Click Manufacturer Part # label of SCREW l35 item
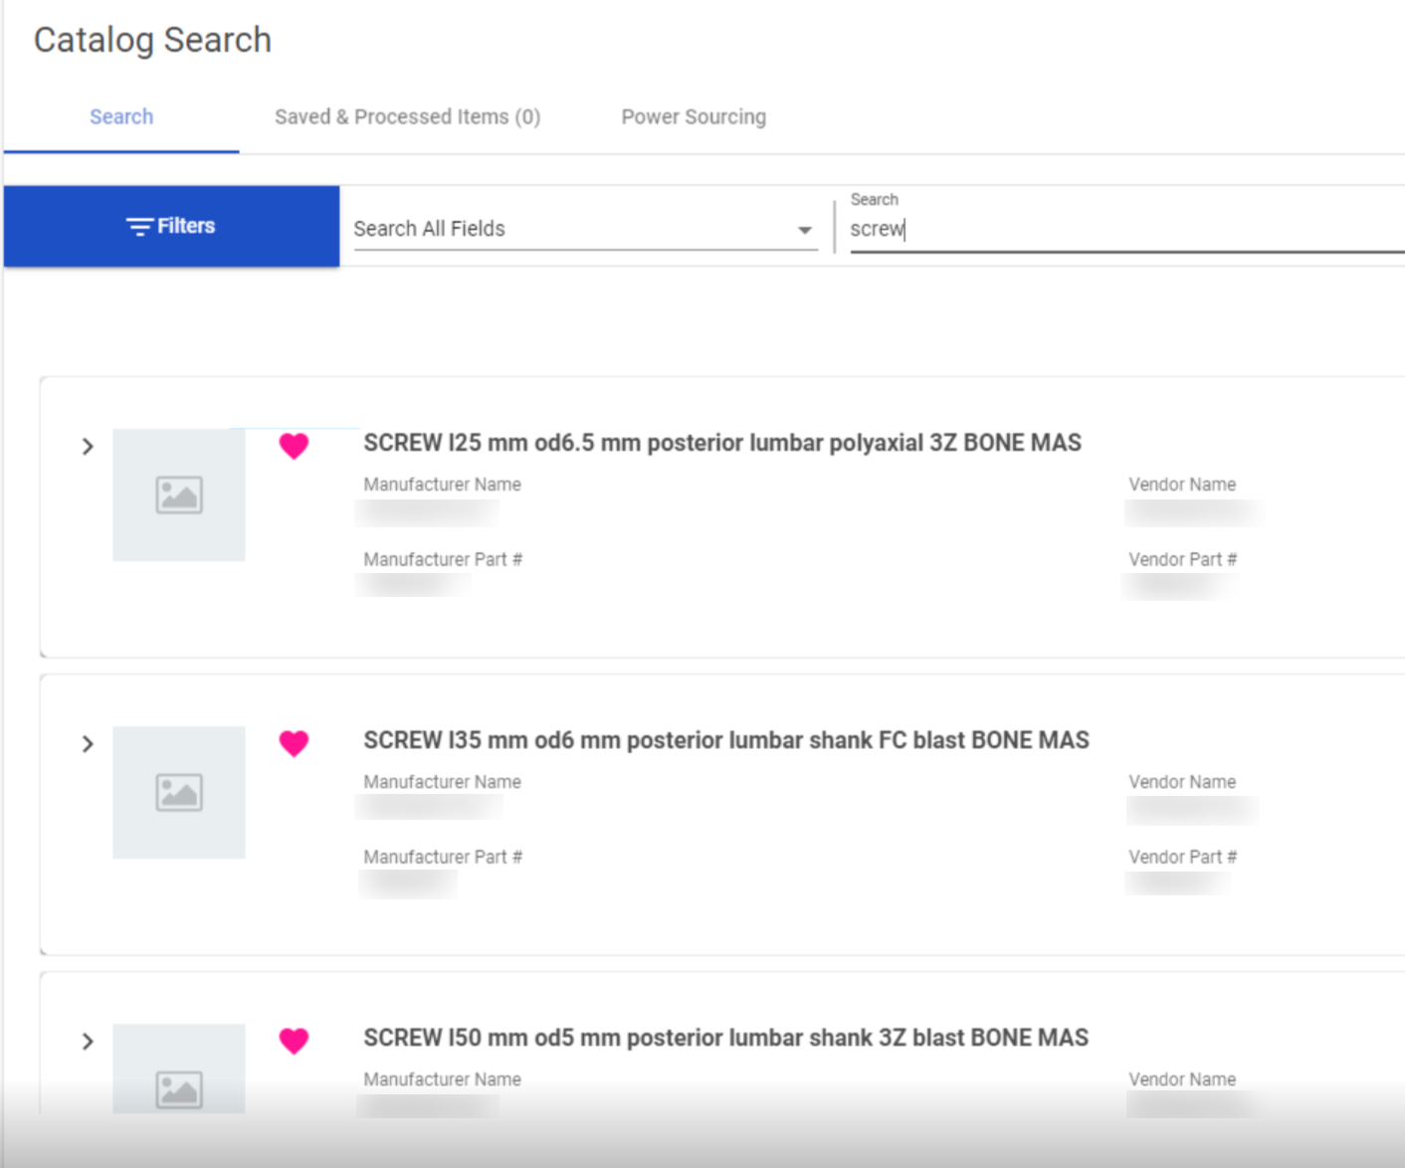 pos(443,857)
